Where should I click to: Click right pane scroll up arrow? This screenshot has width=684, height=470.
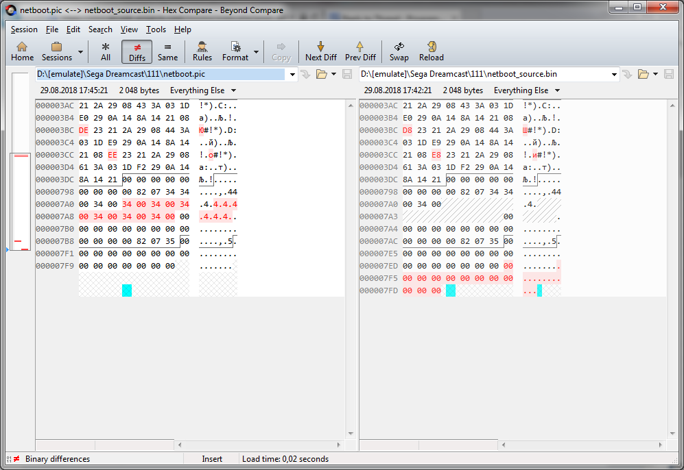click(672, 106)
